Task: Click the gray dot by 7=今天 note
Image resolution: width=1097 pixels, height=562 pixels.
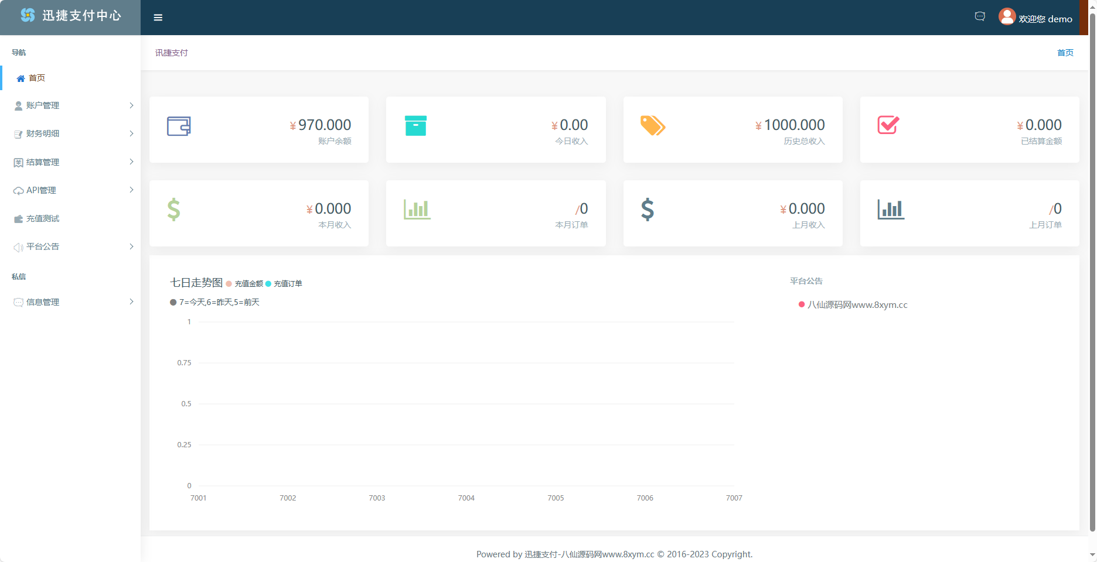Action: point(173,303)
